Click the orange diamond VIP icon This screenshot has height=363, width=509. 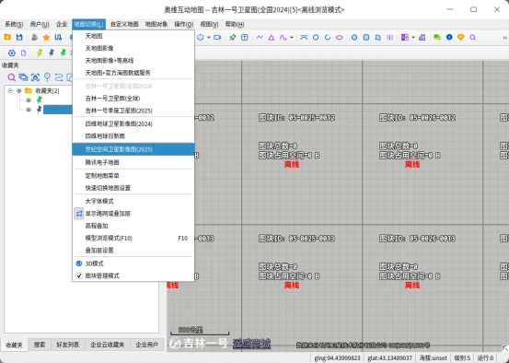coord(460,38)
